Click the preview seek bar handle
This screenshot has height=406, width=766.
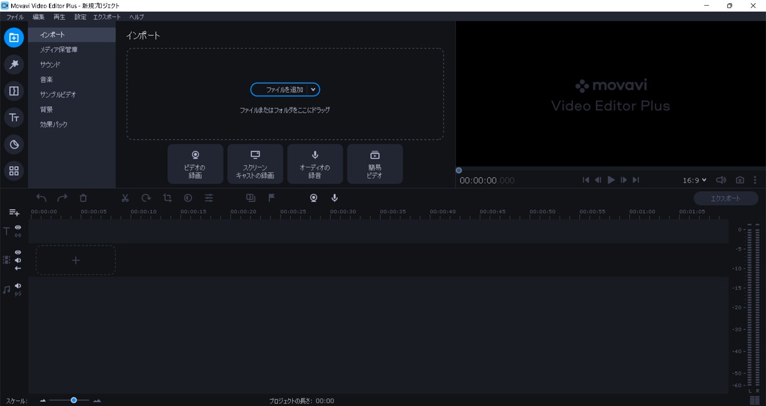point(459,170)
